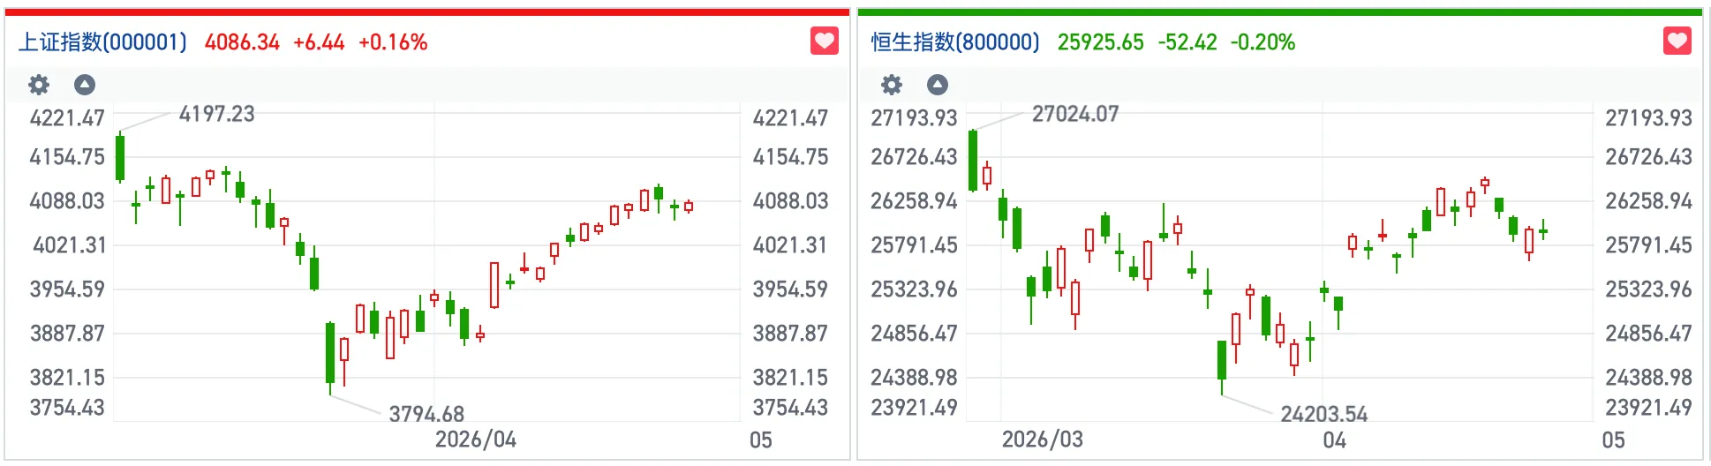Select the 3794.68 low point label
Screen dimensions: 1711x466
click(426, 414)
